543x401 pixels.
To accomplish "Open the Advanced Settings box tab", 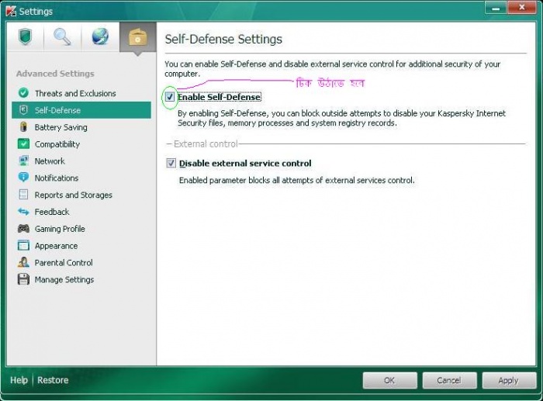I will coord(138,37).
